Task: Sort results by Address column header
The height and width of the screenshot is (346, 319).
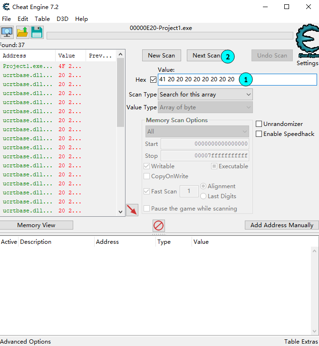Action: tap(28, 56)
